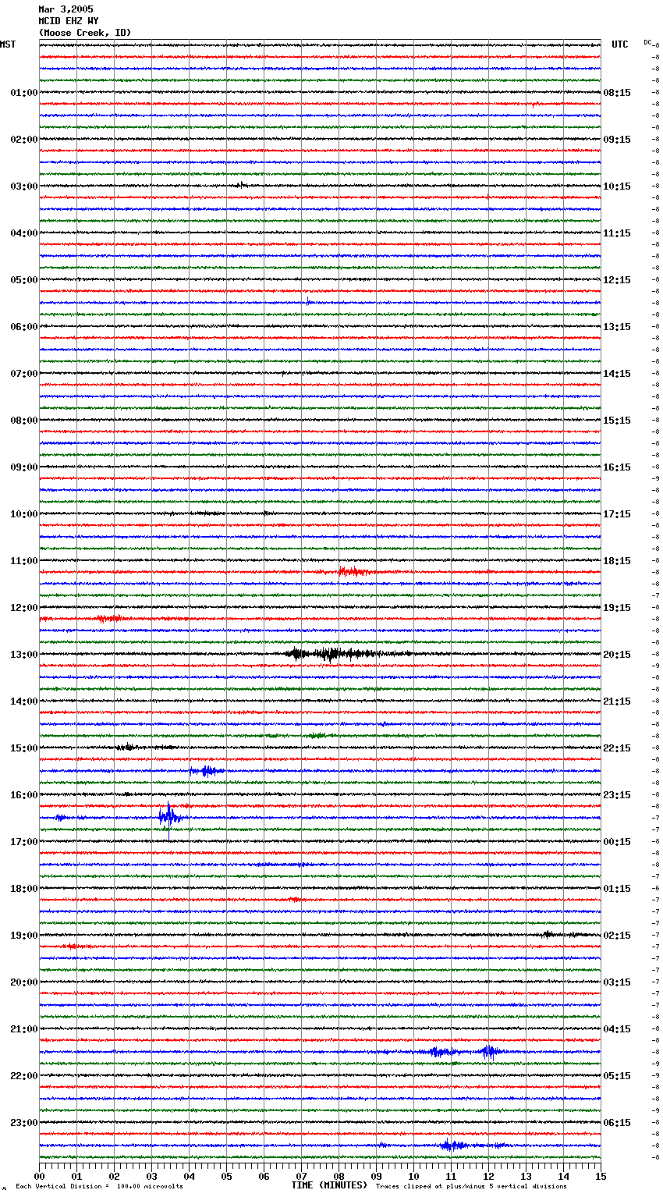Select the 13:00 MST time label
Screen dimensions: 663x1197
point(24,655)
